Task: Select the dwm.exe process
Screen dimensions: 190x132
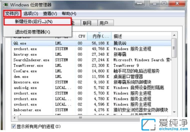Action: click(x=91, y=76)
